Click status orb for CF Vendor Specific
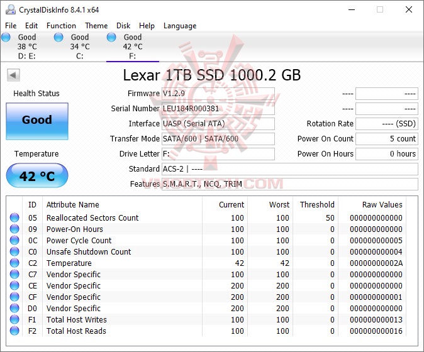Viewport: 424px width, 352px height. pos(14,297)
